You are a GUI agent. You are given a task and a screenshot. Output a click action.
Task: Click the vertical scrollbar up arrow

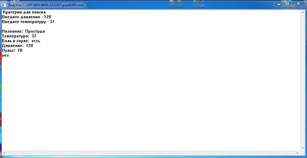point(303,12)
